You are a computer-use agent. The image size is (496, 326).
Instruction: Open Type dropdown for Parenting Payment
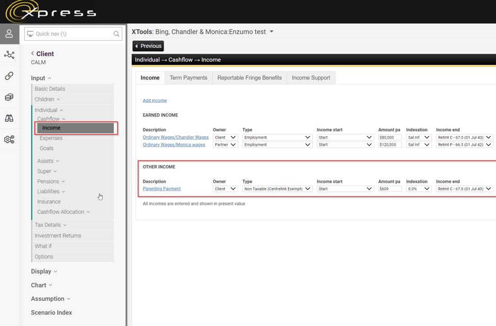click(277, 189)
